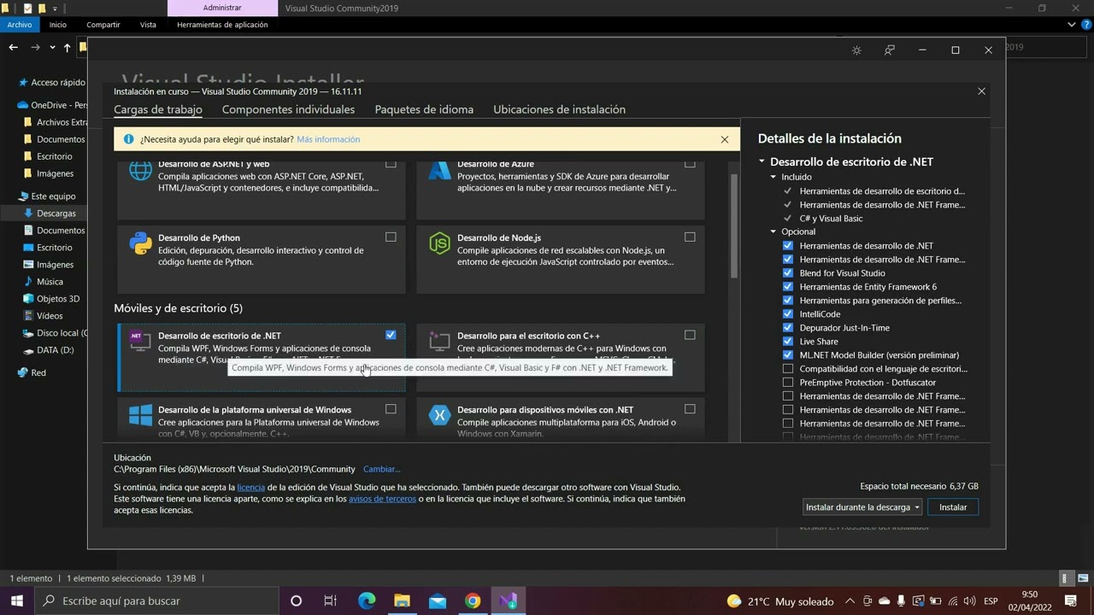Click the Universal Windows Platform icon
The width and height of the screenshot is (1094, 615).
pos(140,415)
